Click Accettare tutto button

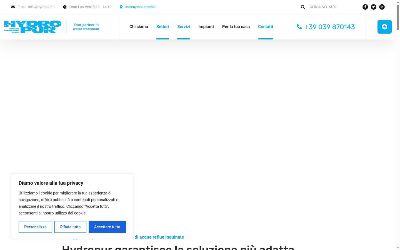click(107, 227)
